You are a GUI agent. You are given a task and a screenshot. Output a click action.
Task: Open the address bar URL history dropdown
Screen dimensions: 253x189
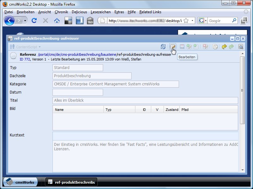click(x=192, y=20)
